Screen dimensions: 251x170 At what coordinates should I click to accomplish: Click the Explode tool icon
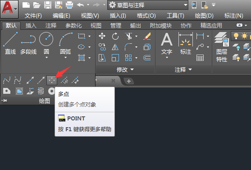tap(147, 47)
